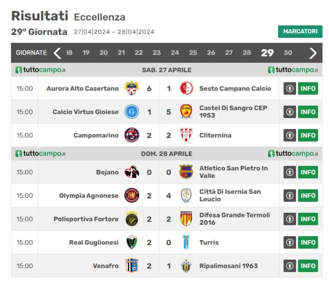This screenshot has width=329, height=284.
Task: Select giornata 28 in the navigation bar
Action: tap(247, 53)
